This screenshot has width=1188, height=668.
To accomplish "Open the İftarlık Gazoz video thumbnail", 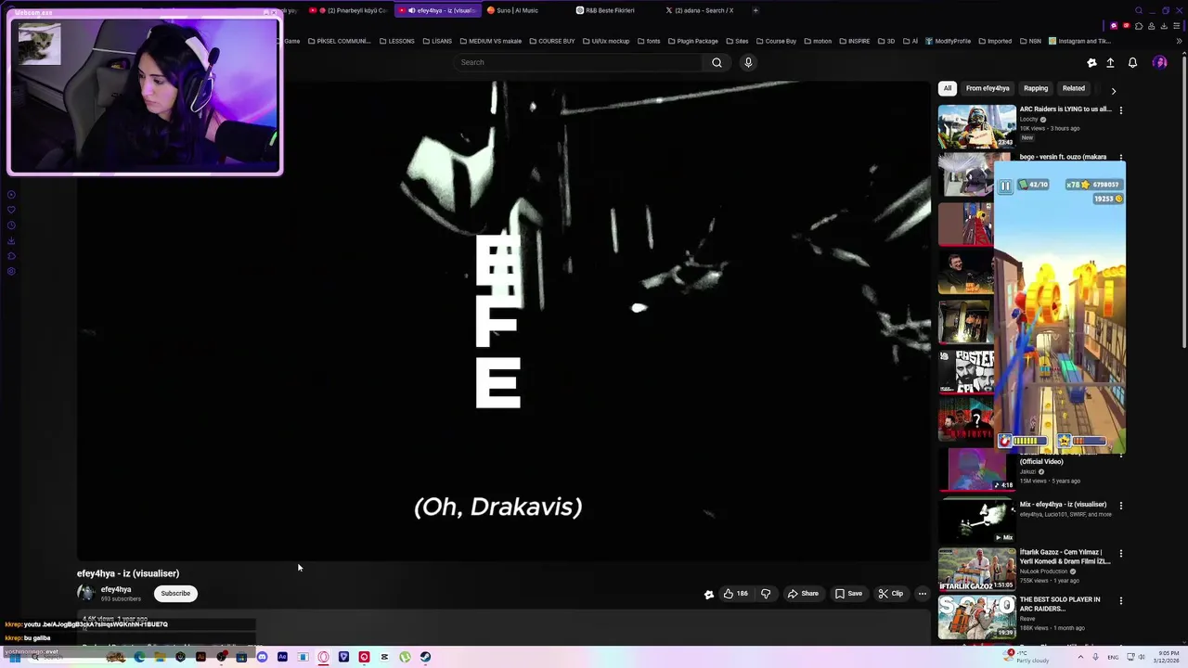I will [976, 569].
